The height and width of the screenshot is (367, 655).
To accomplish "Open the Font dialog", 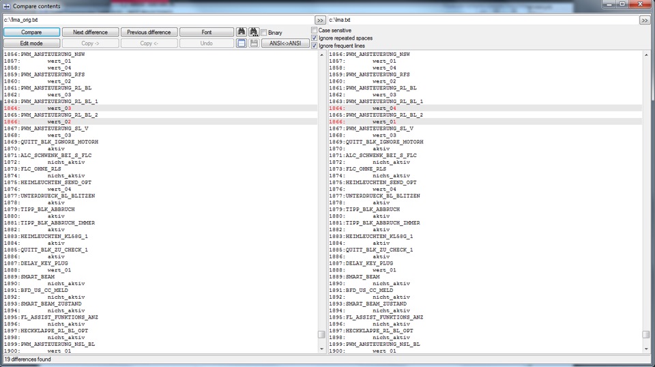I will pyautogui.click(x=206, y=32).
